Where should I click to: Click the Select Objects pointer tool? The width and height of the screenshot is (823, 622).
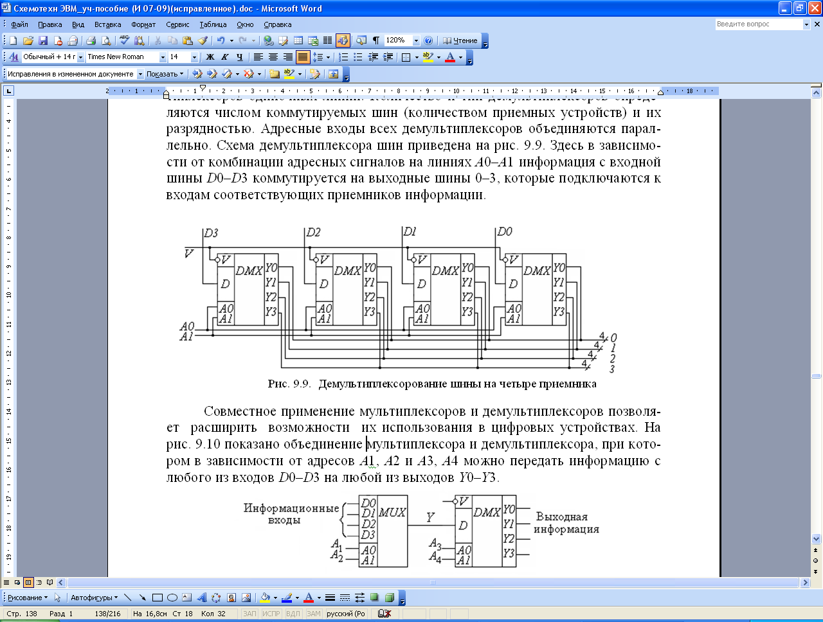tap(57, 598)
